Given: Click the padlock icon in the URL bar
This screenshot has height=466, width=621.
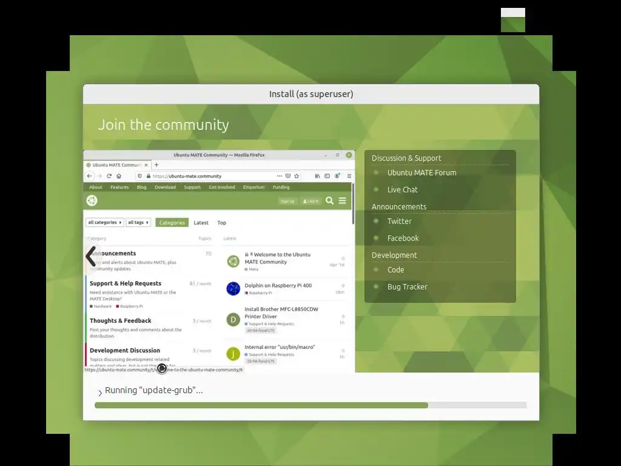Looking at the screenshot, I should [148, 176].
